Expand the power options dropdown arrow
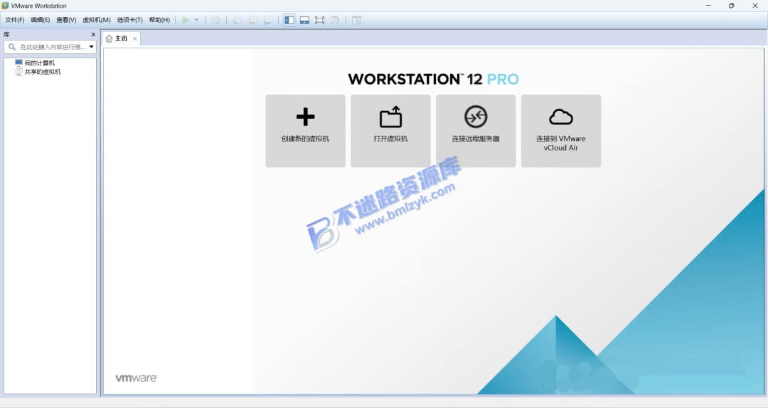Image resolution: width=768 pixels, height=408 pixels. [196, 20]
